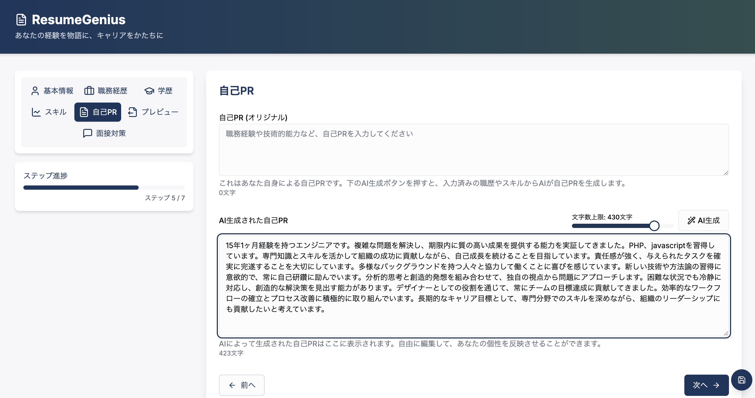Click the ResumeGenius document logo icon
The height and width of the screenshot is (398, 755).
21,20
